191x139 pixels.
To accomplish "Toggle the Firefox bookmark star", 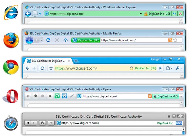I will point(175,40).
